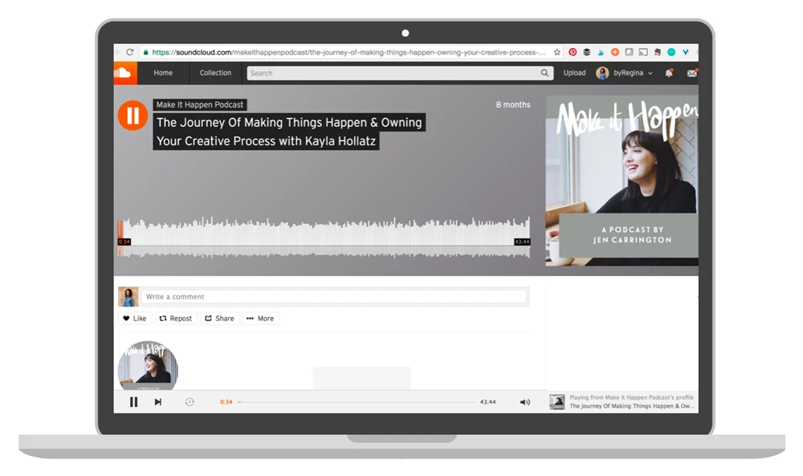Click the Write a comment field
This screenshot has width=803, height=476.
[x=334, y=297]
